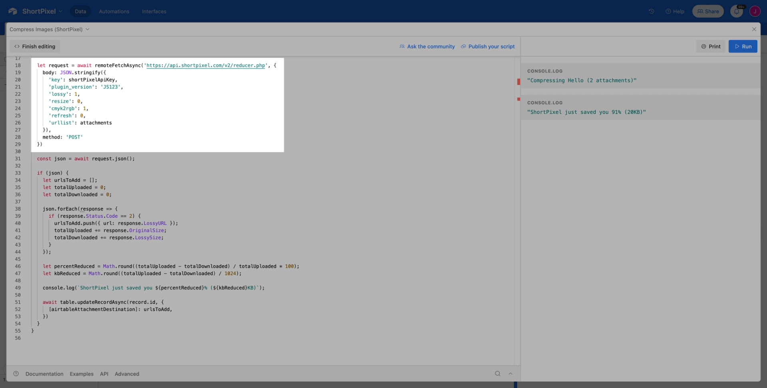Click the 'plugin_version' code line

(x=86, y=87)
